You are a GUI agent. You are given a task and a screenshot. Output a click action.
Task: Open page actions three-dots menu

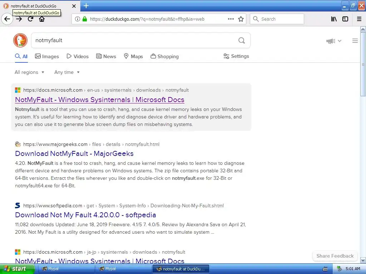(231, 19)
